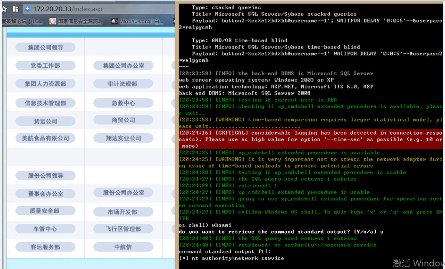Open the 党委工作部 department button
This screenshot has width=445, height=269.
46,66
